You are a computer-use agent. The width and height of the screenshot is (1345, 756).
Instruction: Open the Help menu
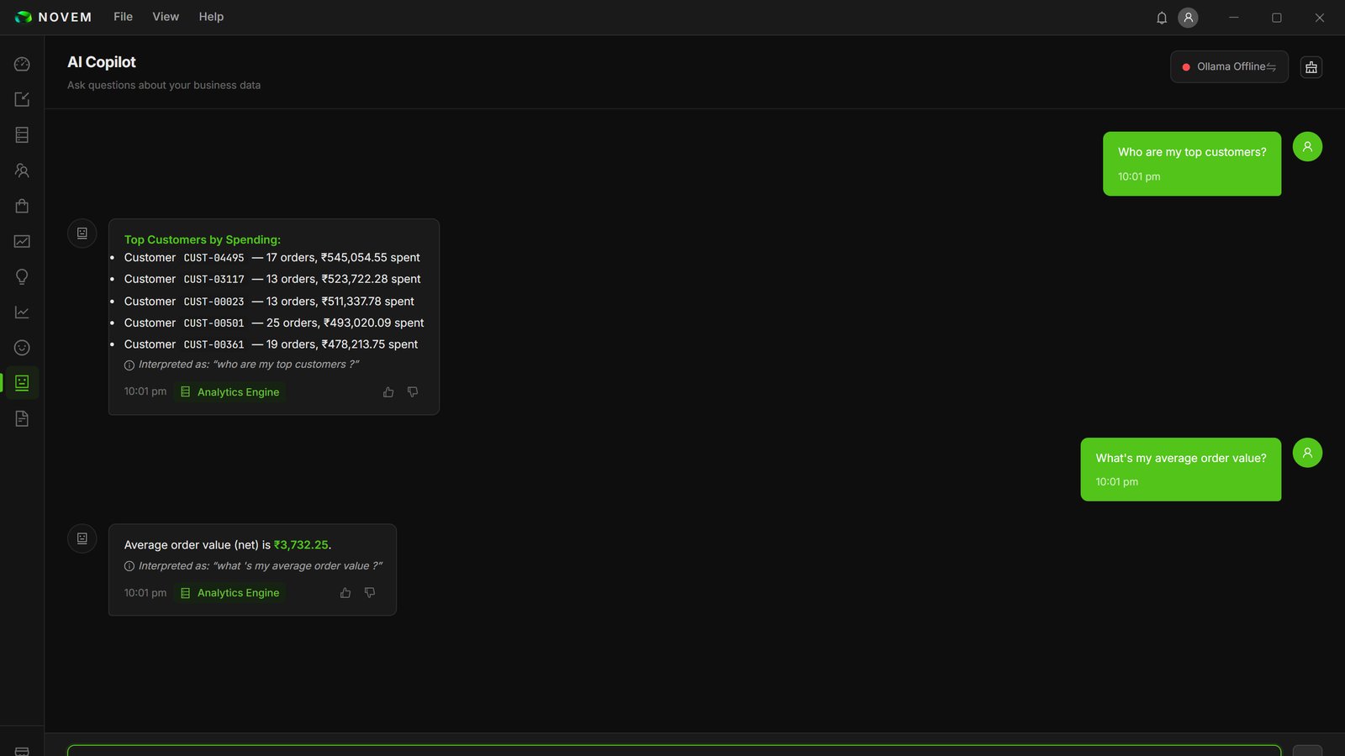(211, 17)
